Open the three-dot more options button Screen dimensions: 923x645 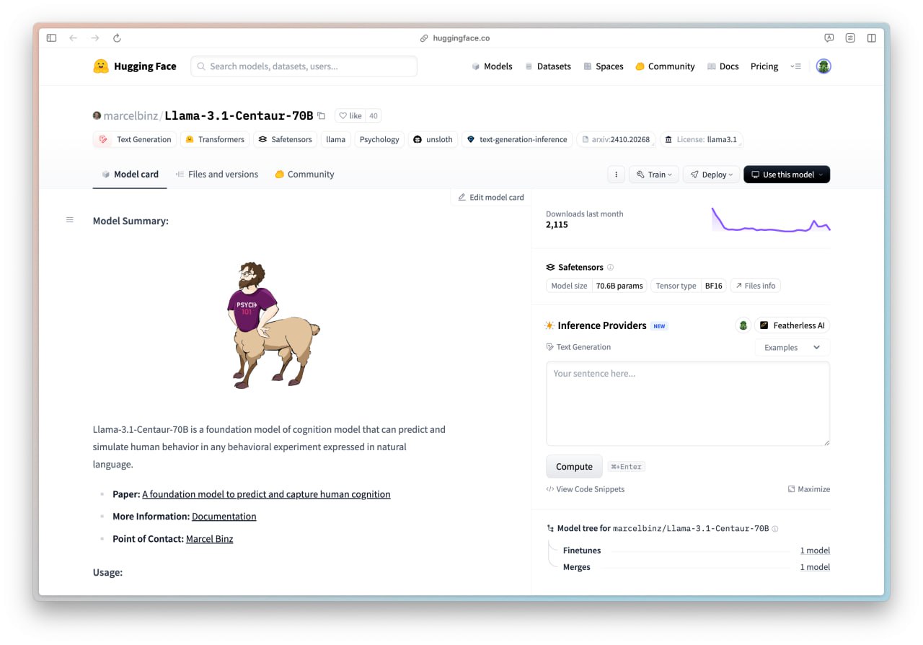(x=616, y=175)
